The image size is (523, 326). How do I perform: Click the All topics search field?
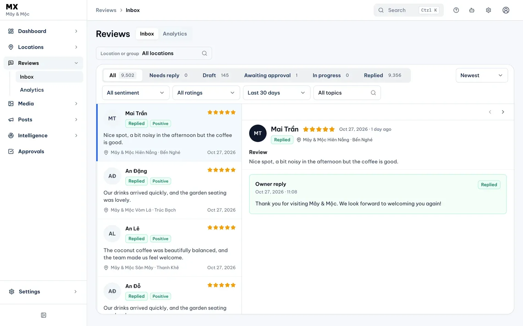click(x=347, y=93)
